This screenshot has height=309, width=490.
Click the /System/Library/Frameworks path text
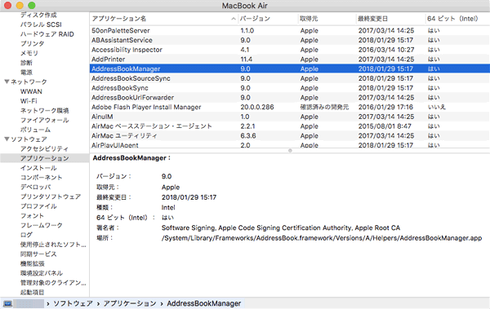[322, 238]
